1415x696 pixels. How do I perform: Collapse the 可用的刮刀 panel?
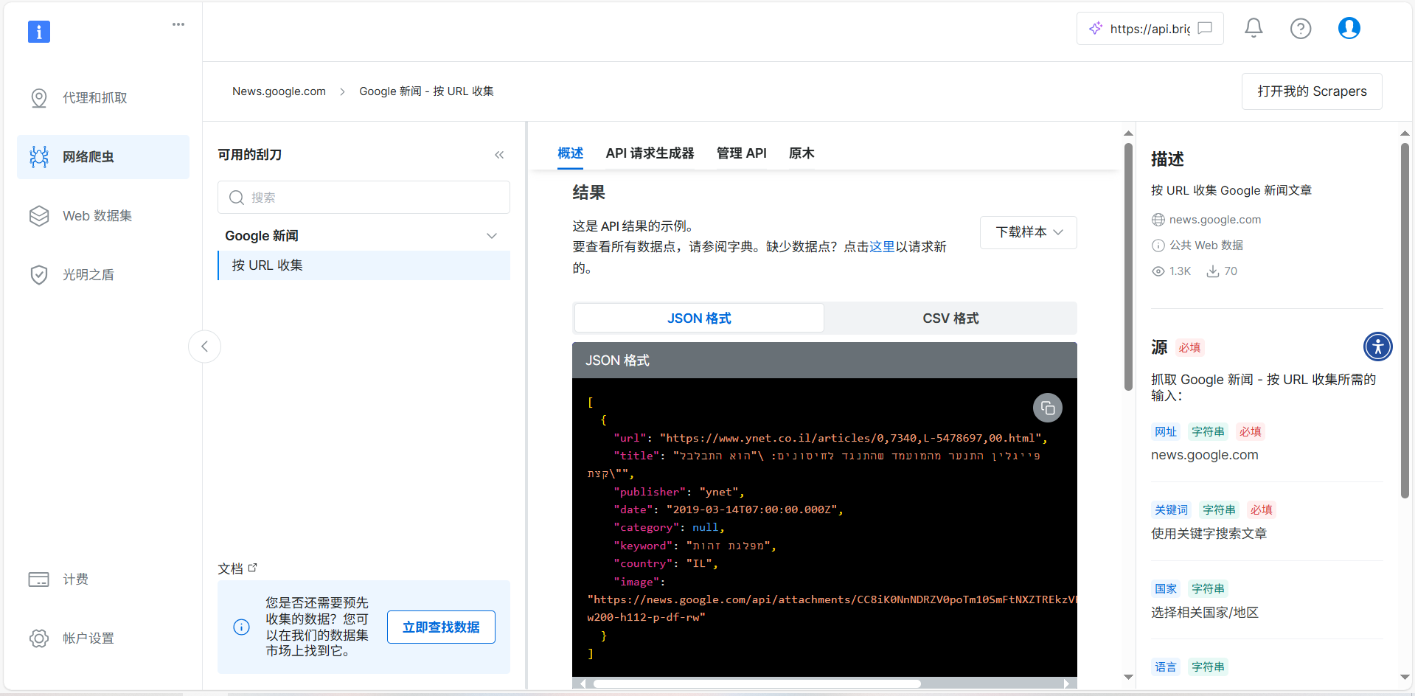point(499,155)
